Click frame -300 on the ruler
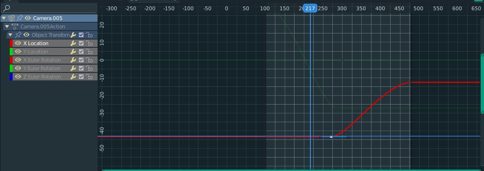 (112, 9)
